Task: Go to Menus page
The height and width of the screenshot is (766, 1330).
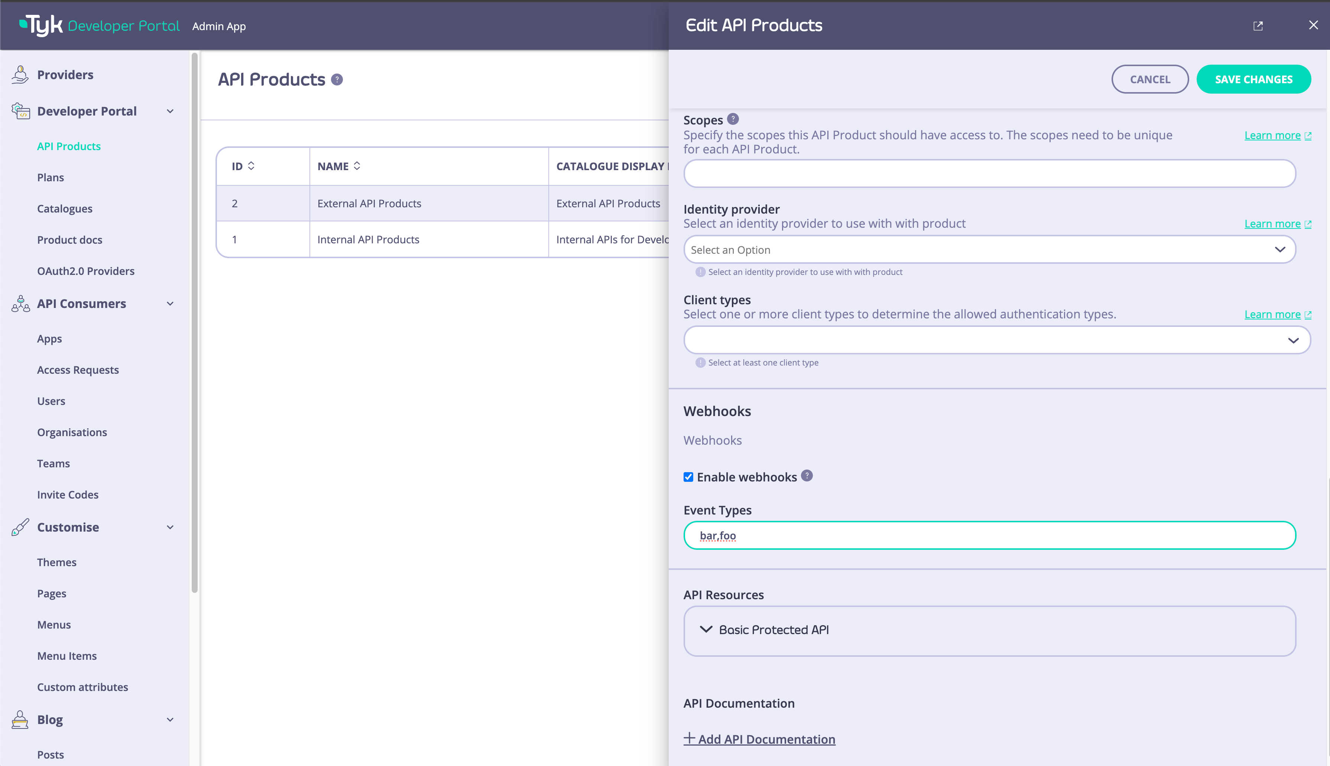Action: click(53, 624)
